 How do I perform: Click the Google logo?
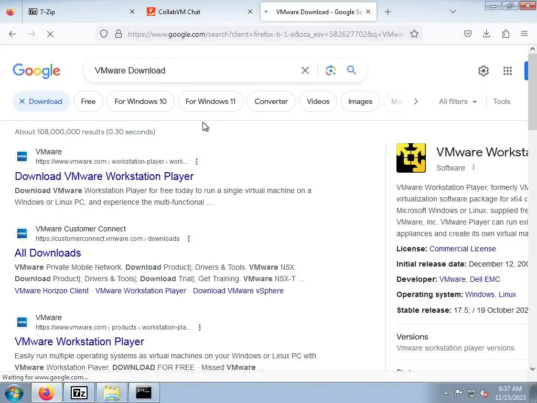pyautogui.click(x=36, y=71)
